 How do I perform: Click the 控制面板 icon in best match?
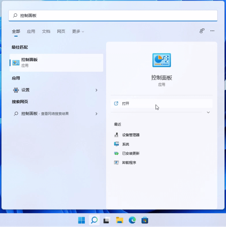16,63
